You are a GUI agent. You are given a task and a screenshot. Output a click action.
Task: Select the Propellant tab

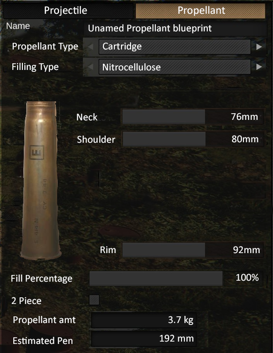[x=201, y=10]
